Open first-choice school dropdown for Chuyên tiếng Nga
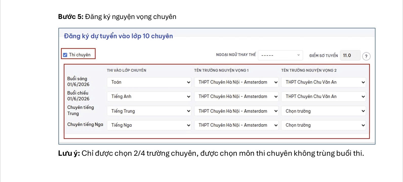The width and height of the screenshot is (403, 182). point(236,125)
